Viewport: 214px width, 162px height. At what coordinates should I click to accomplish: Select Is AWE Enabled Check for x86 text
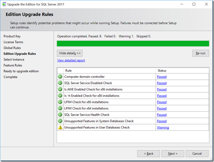click(x=93, y=89)
